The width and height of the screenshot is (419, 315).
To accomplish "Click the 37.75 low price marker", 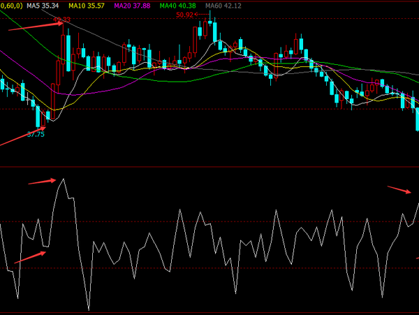I will (36, 134).
